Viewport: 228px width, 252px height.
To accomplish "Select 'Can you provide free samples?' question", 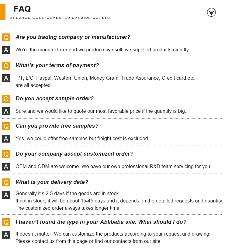I will (x=57, y=126).
